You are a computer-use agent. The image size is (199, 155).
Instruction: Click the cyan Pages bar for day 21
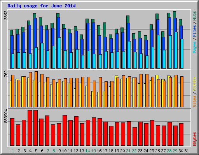click(129, 55)
